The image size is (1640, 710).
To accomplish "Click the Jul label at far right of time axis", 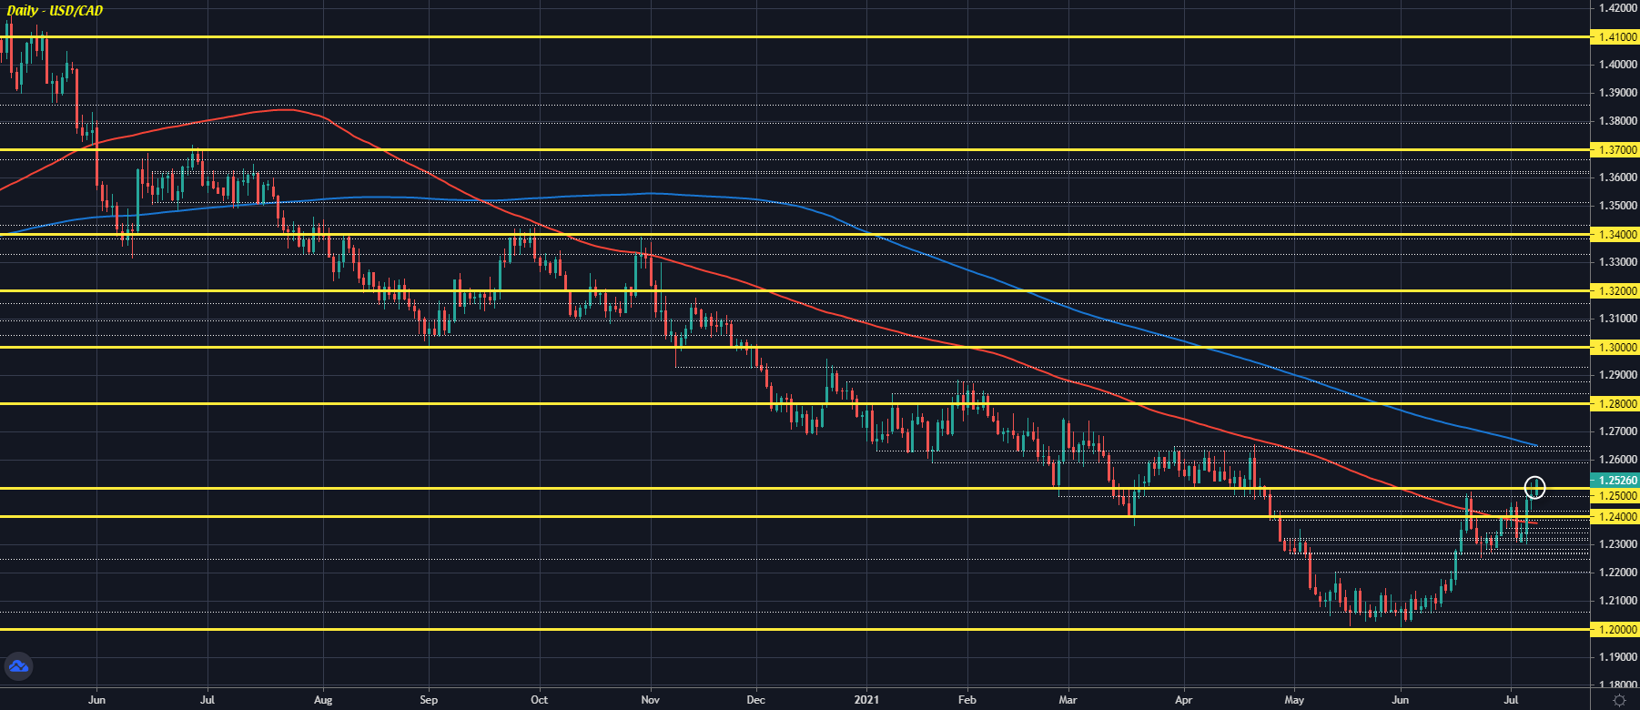I will pos(1512,700).
